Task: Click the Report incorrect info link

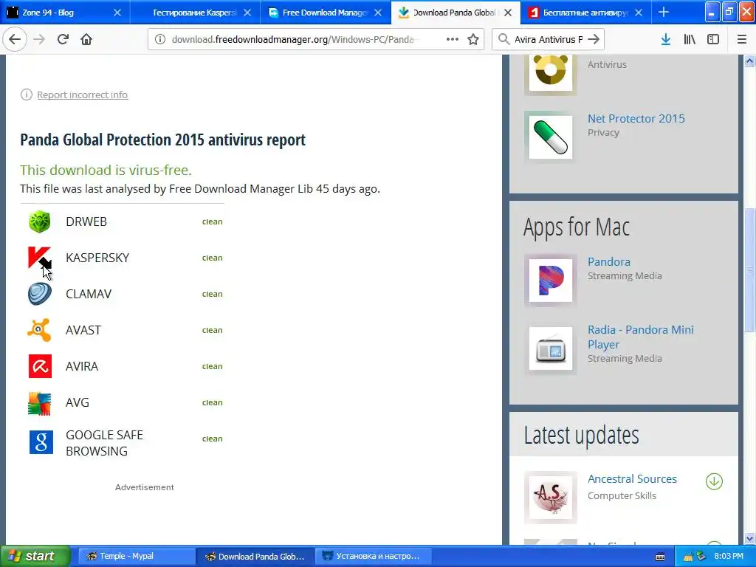Action: tap(83, 94)
